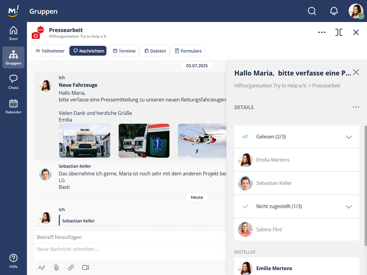367x275 pixels.
Task: Close the message details panel
Action: click(x=356, y=72)
